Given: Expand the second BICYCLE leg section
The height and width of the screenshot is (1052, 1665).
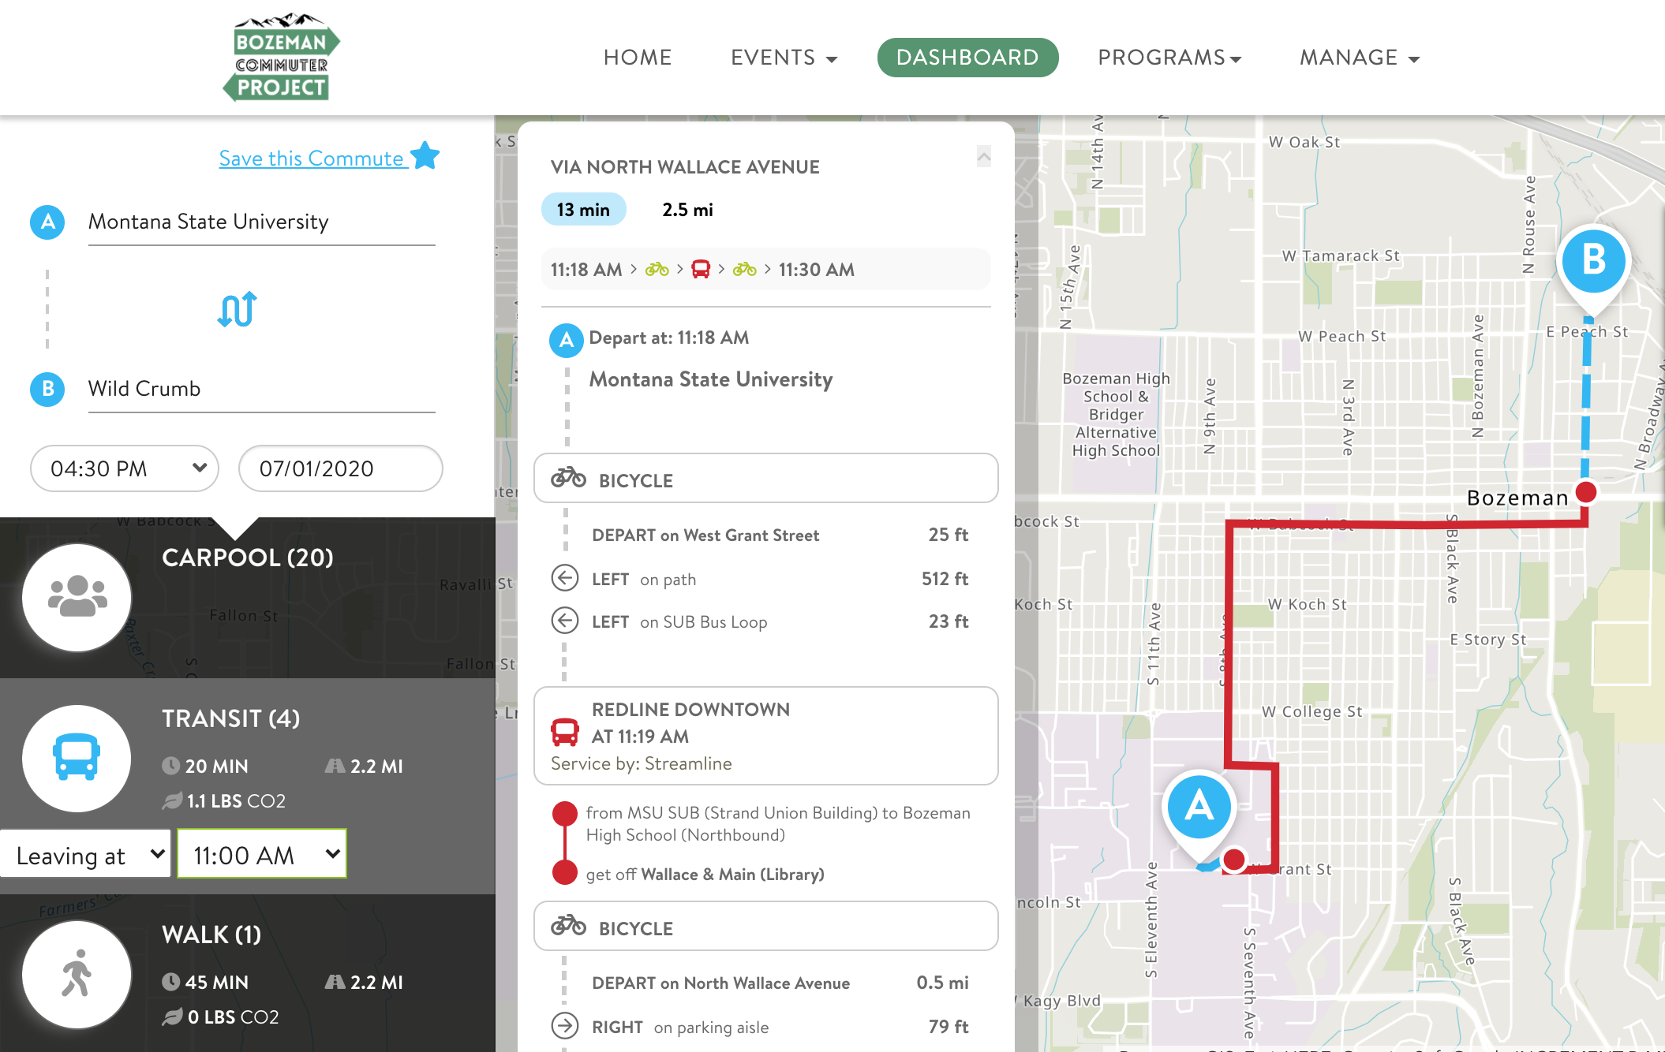Looking at the screenshot, I should (765, 927).
